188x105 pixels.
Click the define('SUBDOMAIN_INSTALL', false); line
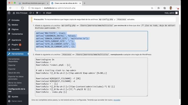pyautogui.click(x=56, y=36)
